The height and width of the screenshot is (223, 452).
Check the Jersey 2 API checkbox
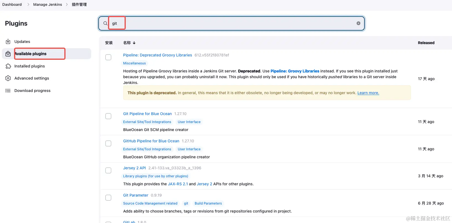click(108, 170)
